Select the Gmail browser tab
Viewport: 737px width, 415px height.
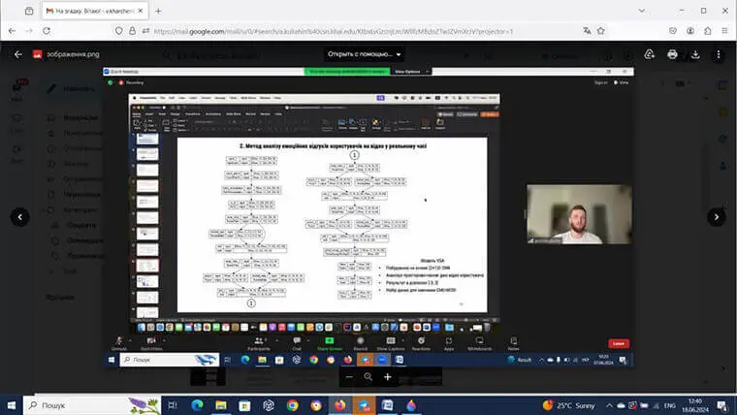pyautogui.click(x=92, y=11)
